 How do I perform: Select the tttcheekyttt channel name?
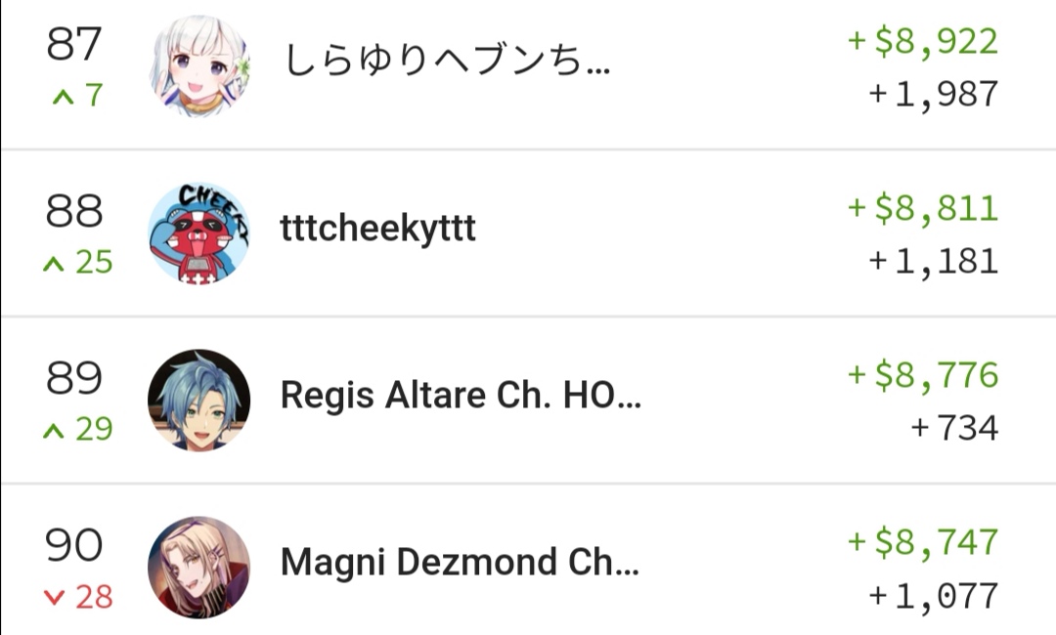[377, 228]
